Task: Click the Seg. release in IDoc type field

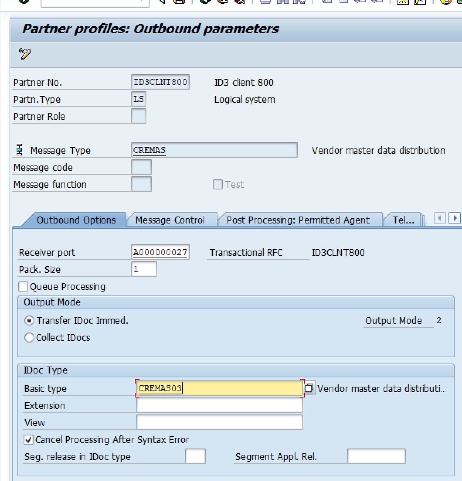Action: coord(195,457)
